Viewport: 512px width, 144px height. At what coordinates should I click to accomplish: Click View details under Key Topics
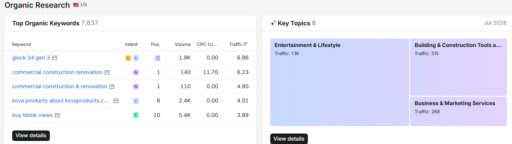tap(289, 139)
